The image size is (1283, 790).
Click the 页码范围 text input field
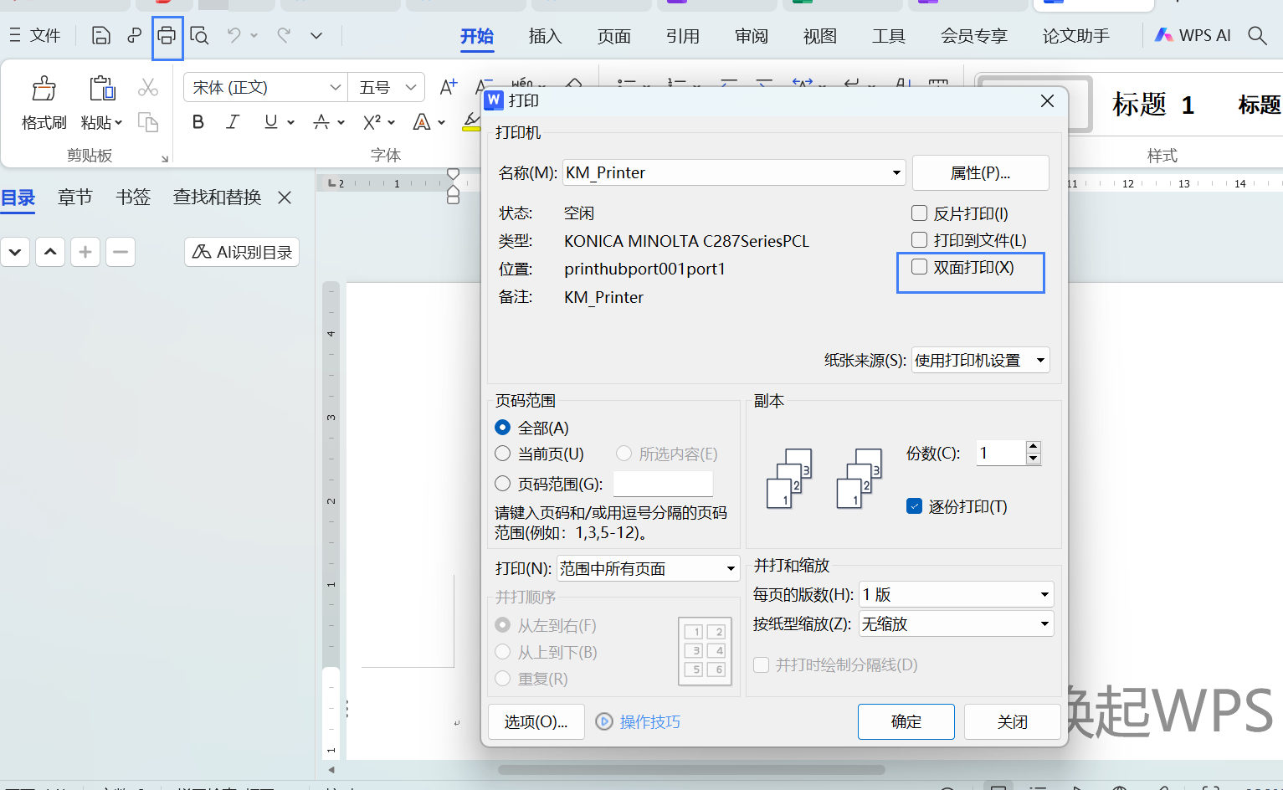click(663, 484)
